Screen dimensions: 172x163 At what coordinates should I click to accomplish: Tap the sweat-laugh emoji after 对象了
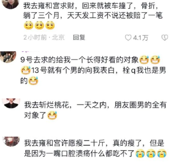click(52, 115)
